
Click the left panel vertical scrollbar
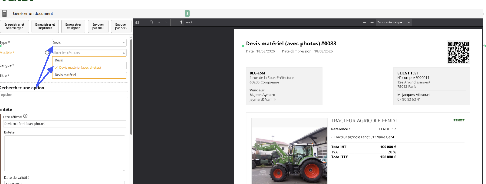point(131,87)
